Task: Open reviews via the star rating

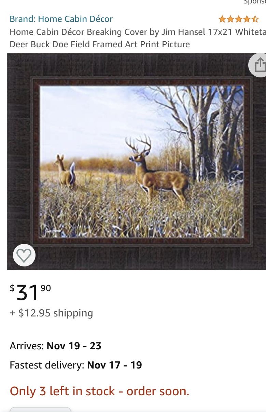Action: click(x=238, y=19)
